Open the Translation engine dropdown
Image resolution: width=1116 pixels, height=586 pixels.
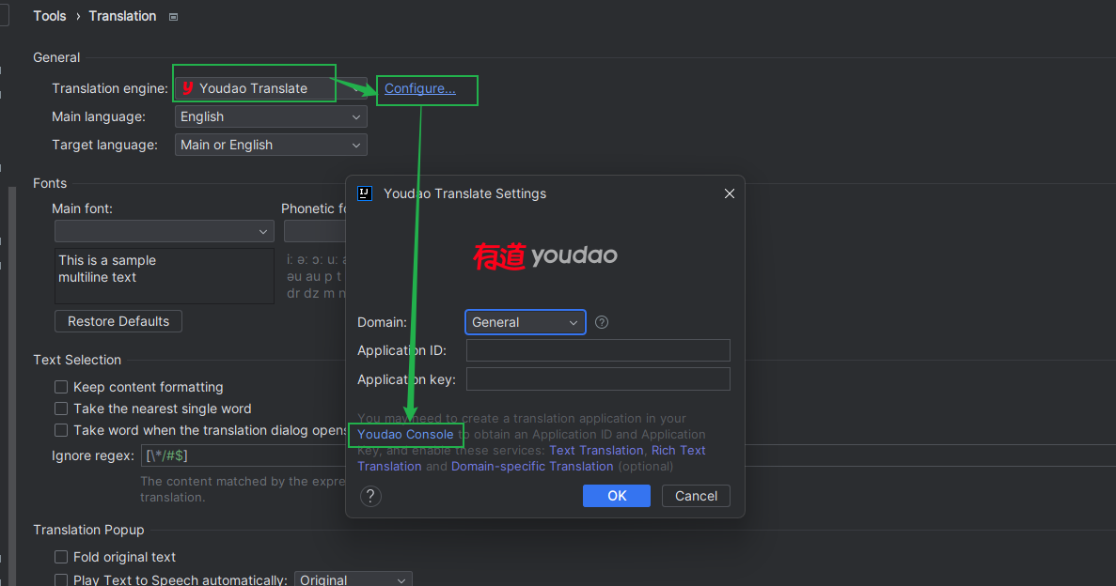click(271, 88)
